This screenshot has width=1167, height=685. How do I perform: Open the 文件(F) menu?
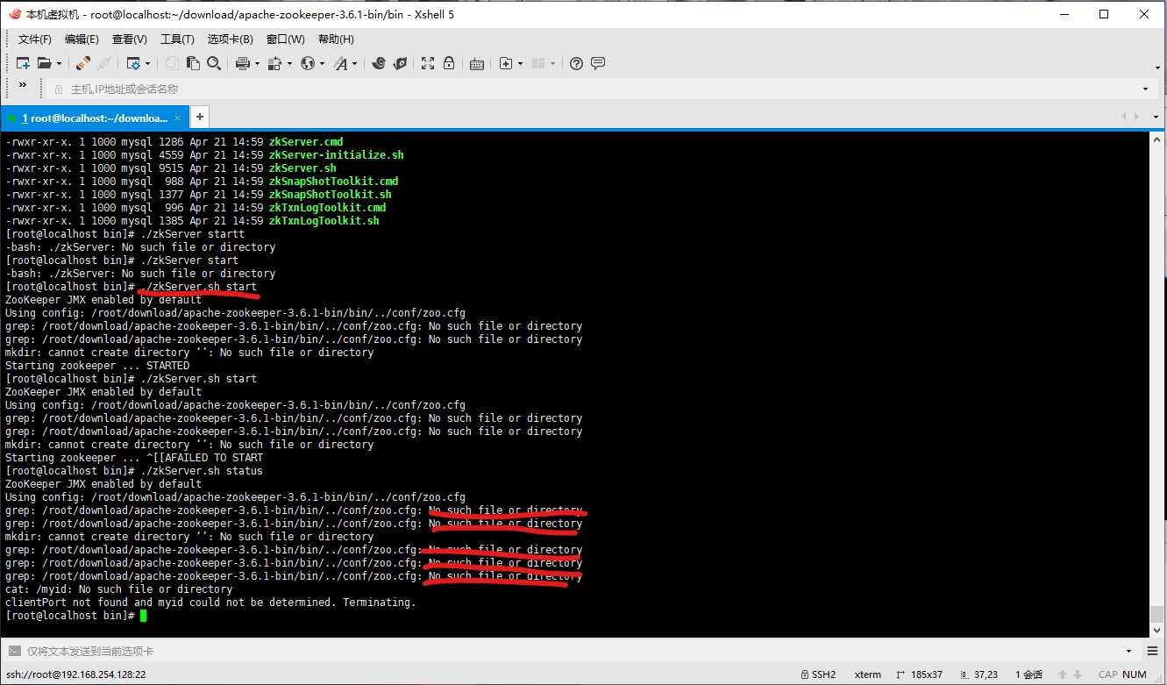[35, 39]
